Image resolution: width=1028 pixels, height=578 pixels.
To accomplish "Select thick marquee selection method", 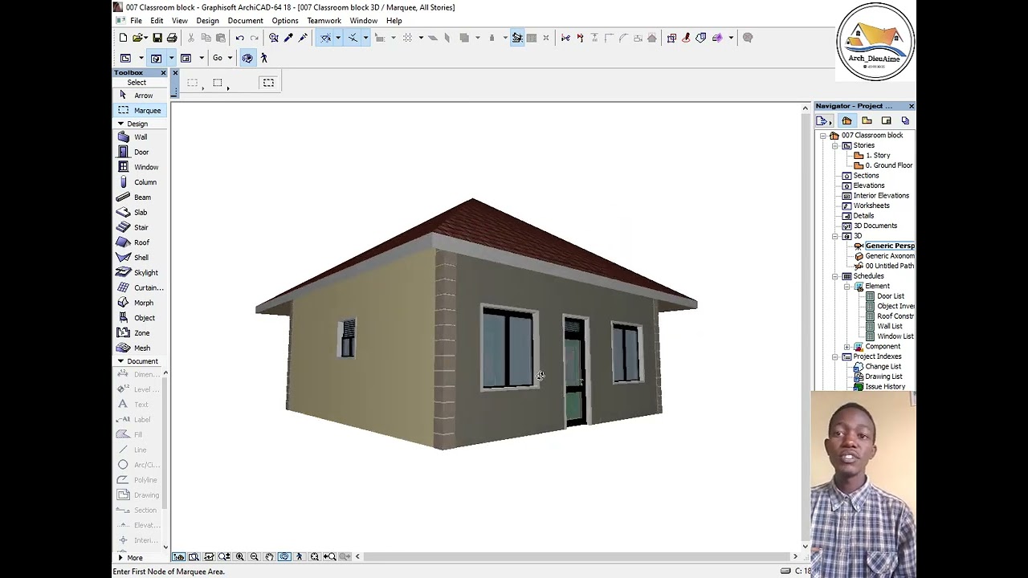I will (268, 83).
